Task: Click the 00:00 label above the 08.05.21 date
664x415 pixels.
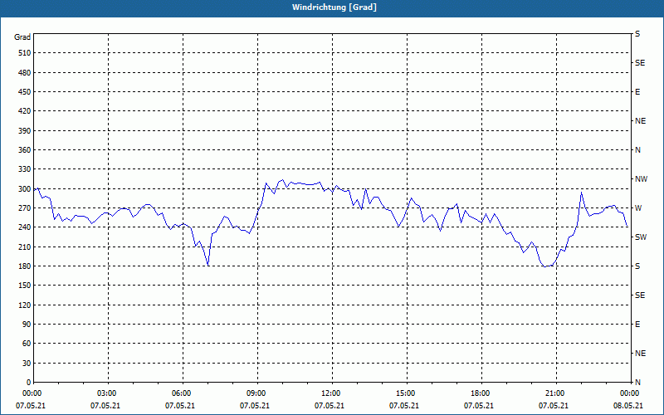Action: coord(628,393)
